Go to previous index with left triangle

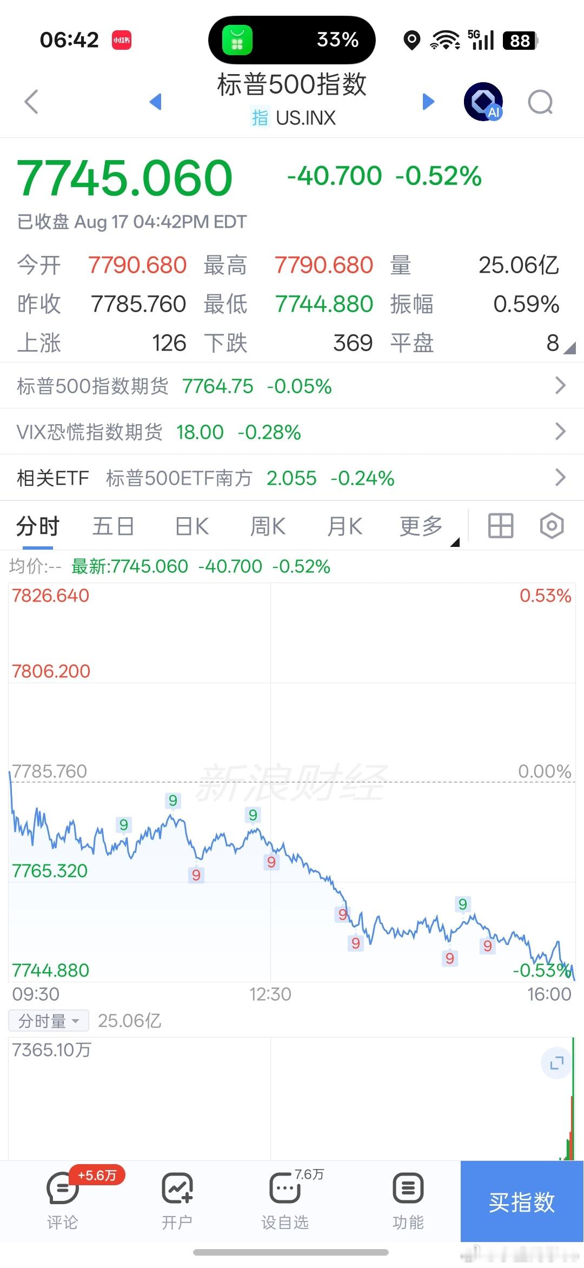(156, 101)
